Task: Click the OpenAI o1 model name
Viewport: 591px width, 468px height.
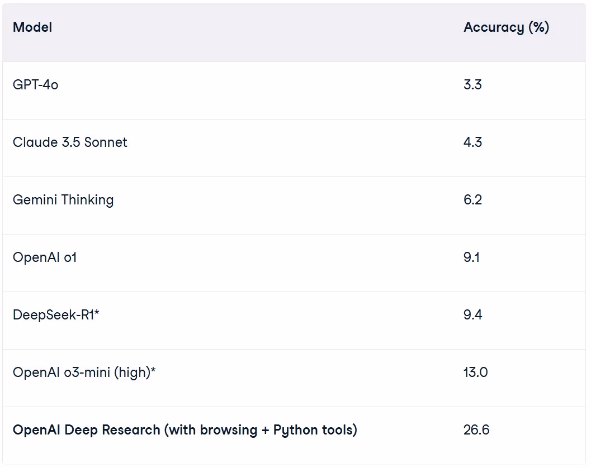Action: click(x=45, y=257)
